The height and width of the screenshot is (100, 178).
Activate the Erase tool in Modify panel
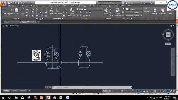(46, 9)
